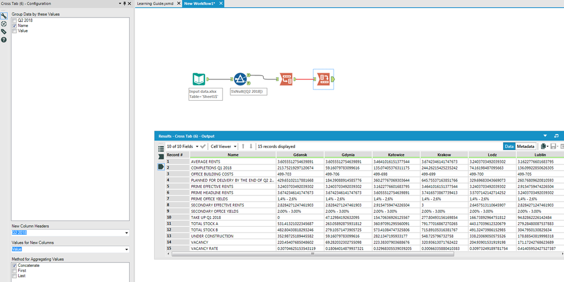Select the TOTAL STOCK A cell
This screenshot has width=564, height=282.
pos(233,223)
